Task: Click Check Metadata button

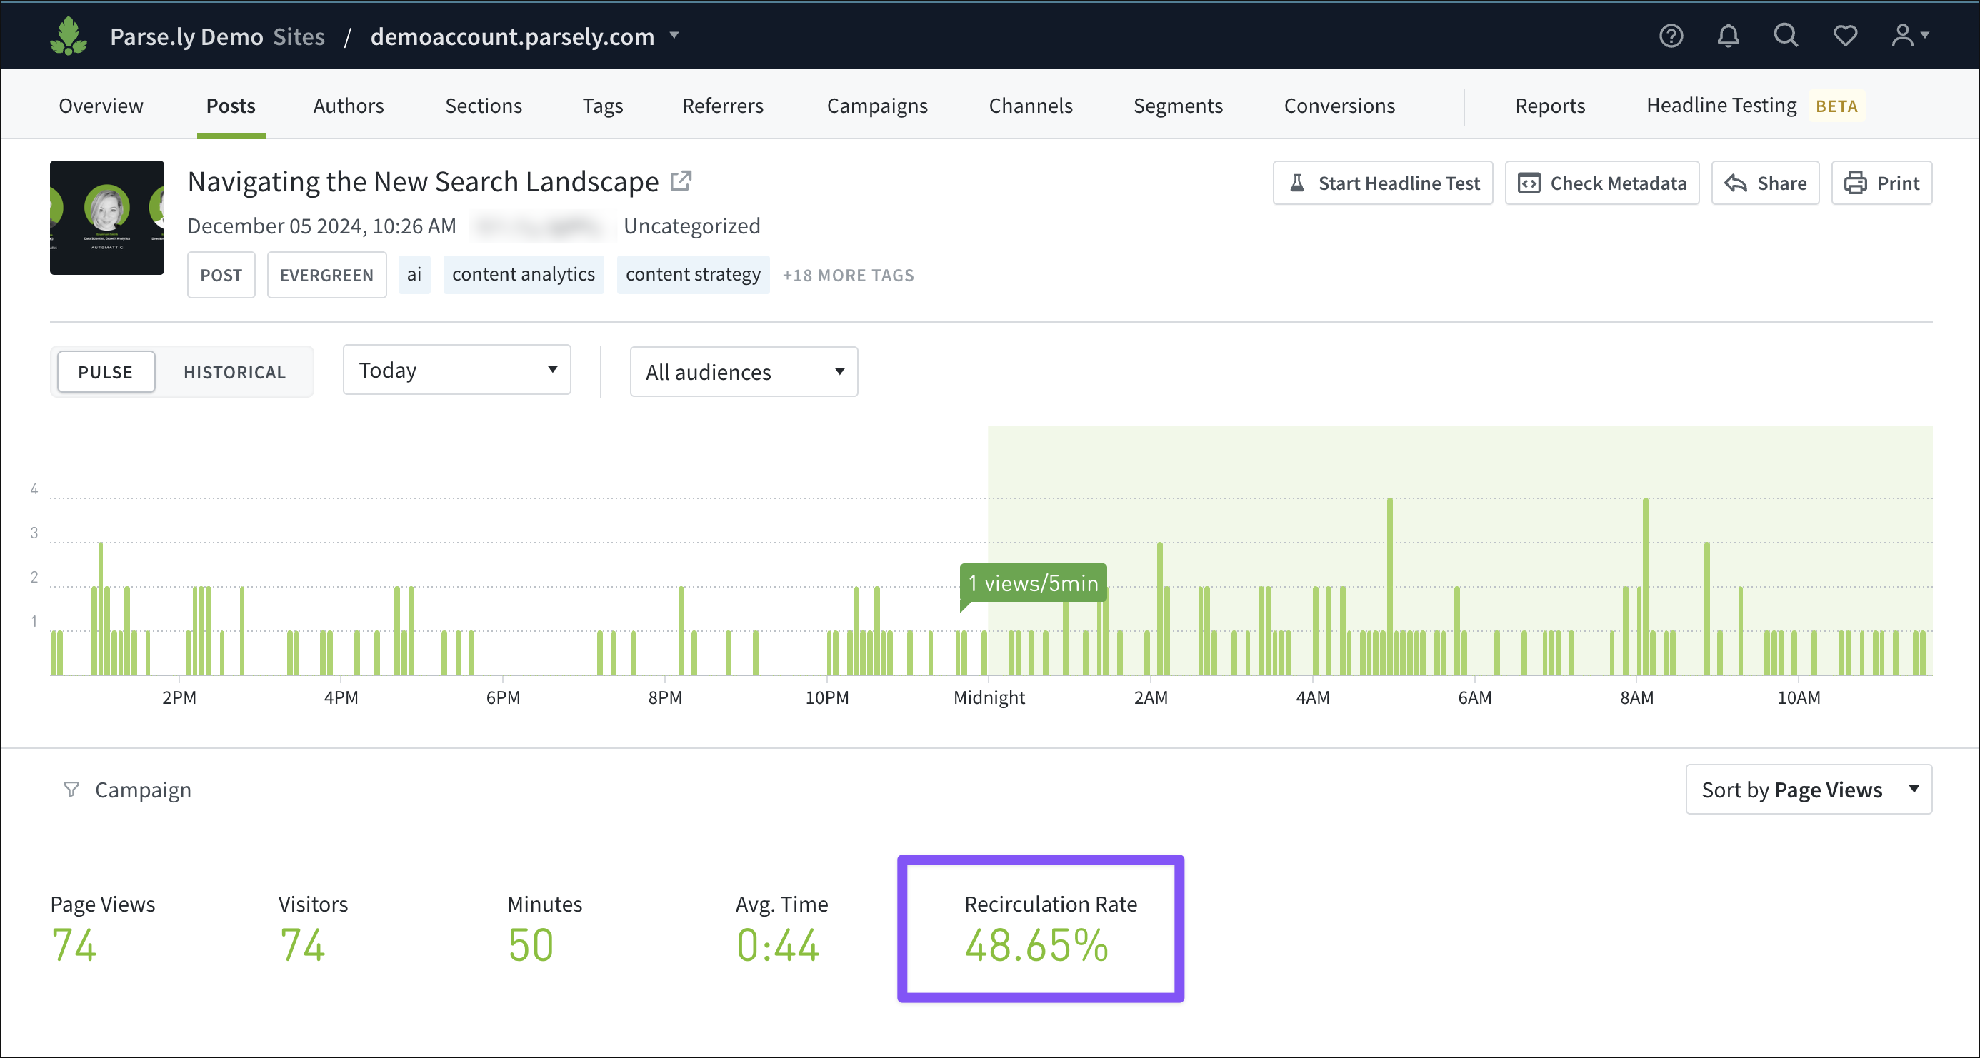Action: [1602, 183]
